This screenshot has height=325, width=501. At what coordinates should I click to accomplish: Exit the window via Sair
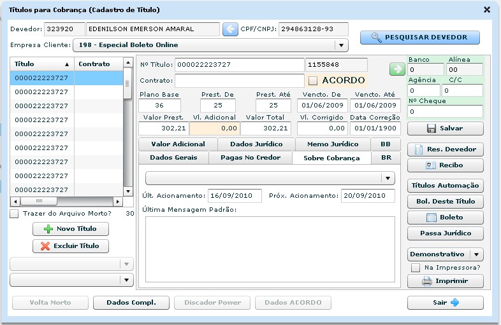(x=445, y=303)
